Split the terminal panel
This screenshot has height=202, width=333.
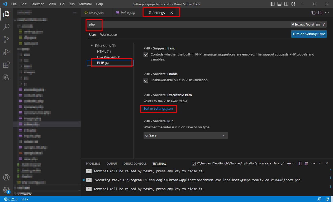pyautogui.click(x=299, y=163)
